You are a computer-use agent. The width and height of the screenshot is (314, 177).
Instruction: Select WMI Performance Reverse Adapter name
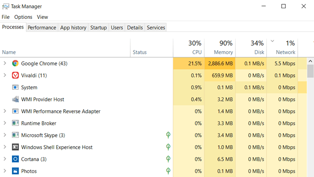point(60,112)
